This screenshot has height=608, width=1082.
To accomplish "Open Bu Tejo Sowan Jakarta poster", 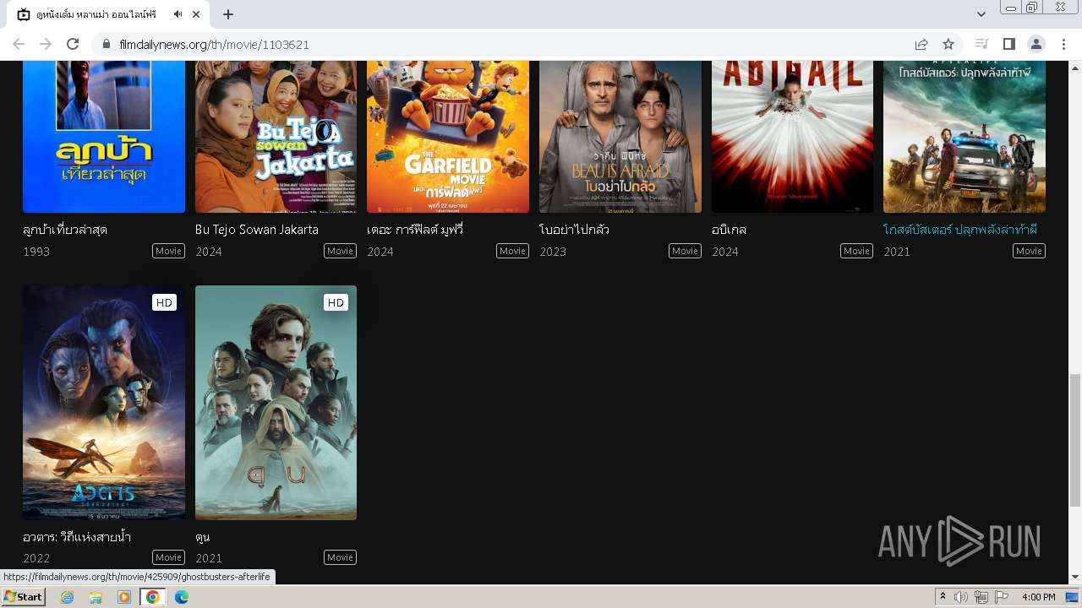I will [x=276, y=137].
